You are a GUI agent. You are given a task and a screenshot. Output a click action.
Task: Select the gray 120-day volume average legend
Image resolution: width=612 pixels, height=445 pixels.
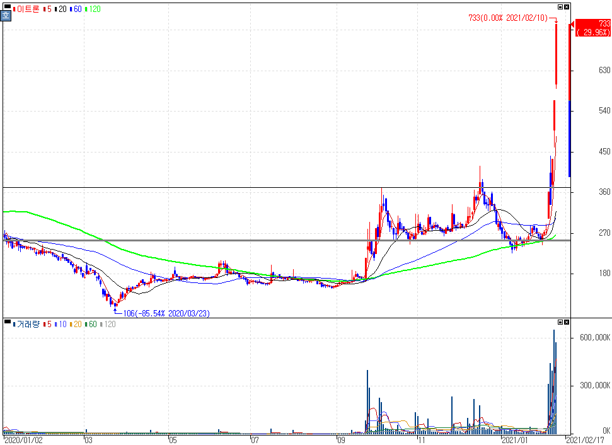(x=108, y=325)
